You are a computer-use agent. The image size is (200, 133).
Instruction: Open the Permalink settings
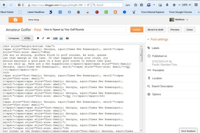tap(157, 70)
